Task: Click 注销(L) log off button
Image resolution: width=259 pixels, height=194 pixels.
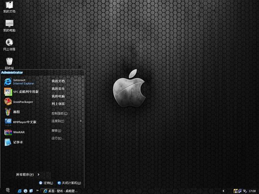Action: click(46, 183)
